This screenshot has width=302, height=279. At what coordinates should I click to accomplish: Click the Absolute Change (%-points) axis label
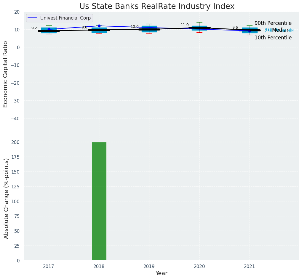point(7,198)
